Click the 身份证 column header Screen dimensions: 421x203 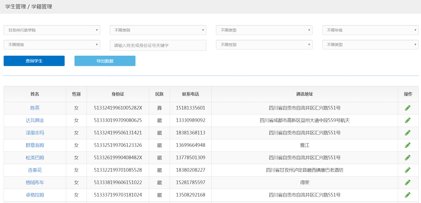[x=118, y=94]
